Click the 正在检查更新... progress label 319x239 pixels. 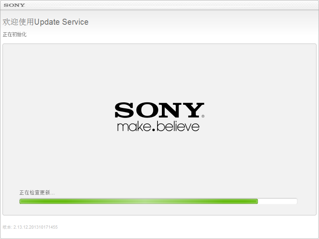37,192
